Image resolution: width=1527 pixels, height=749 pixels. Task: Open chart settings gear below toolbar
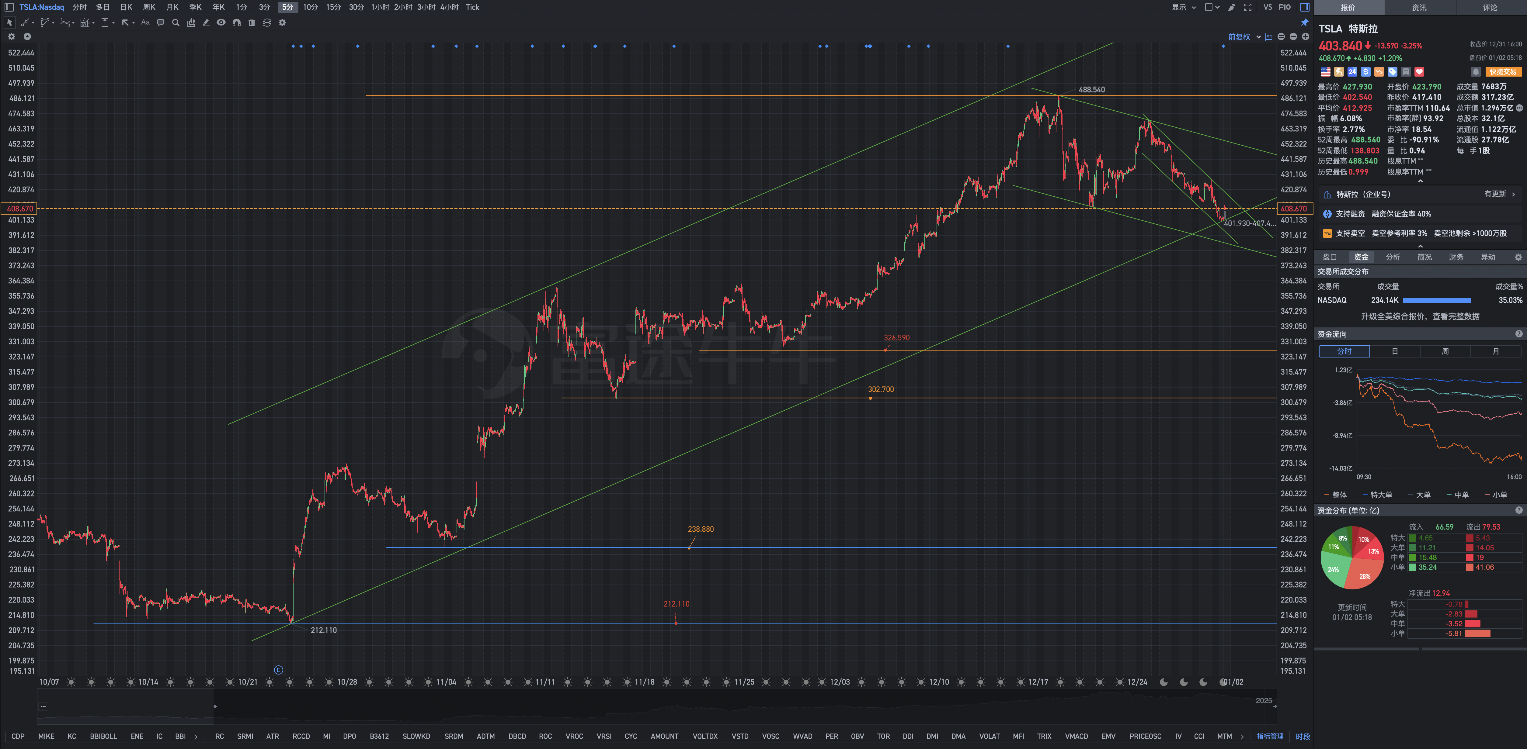pos(11,37)
